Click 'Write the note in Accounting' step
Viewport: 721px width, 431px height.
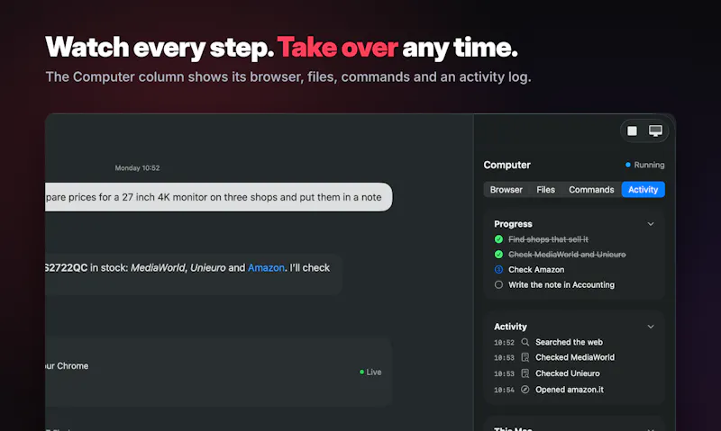561,284
